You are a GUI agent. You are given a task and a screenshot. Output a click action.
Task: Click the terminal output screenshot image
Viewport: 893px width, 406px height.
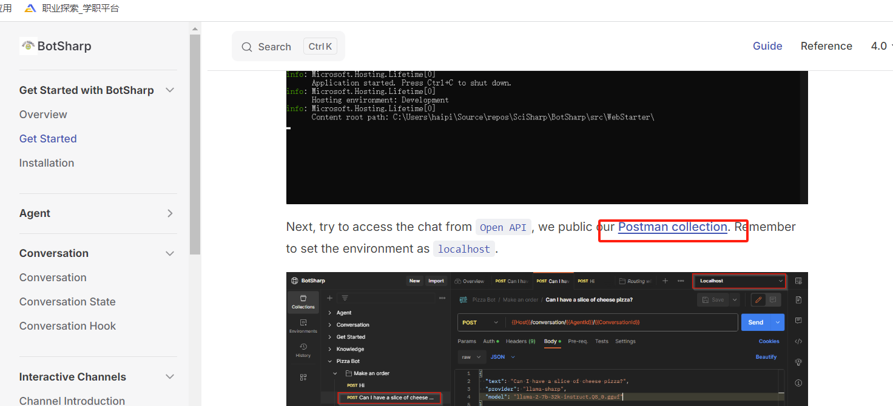pos(547,138)
